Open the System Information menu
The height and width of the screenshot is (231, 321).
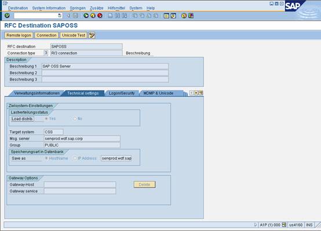49,8
